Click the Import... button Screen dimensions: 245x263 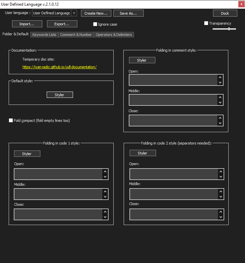tap(27, 24)
